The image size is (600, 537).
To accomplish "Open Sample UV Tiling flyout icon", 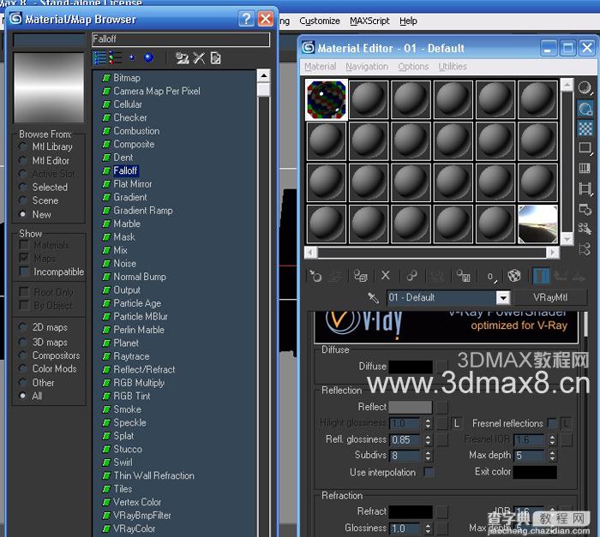I will (585, 148).
